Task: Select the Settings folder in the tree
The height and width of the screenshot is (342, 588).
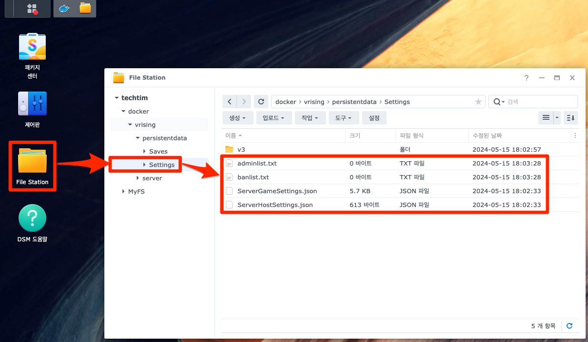Action: tap(162, 165)
